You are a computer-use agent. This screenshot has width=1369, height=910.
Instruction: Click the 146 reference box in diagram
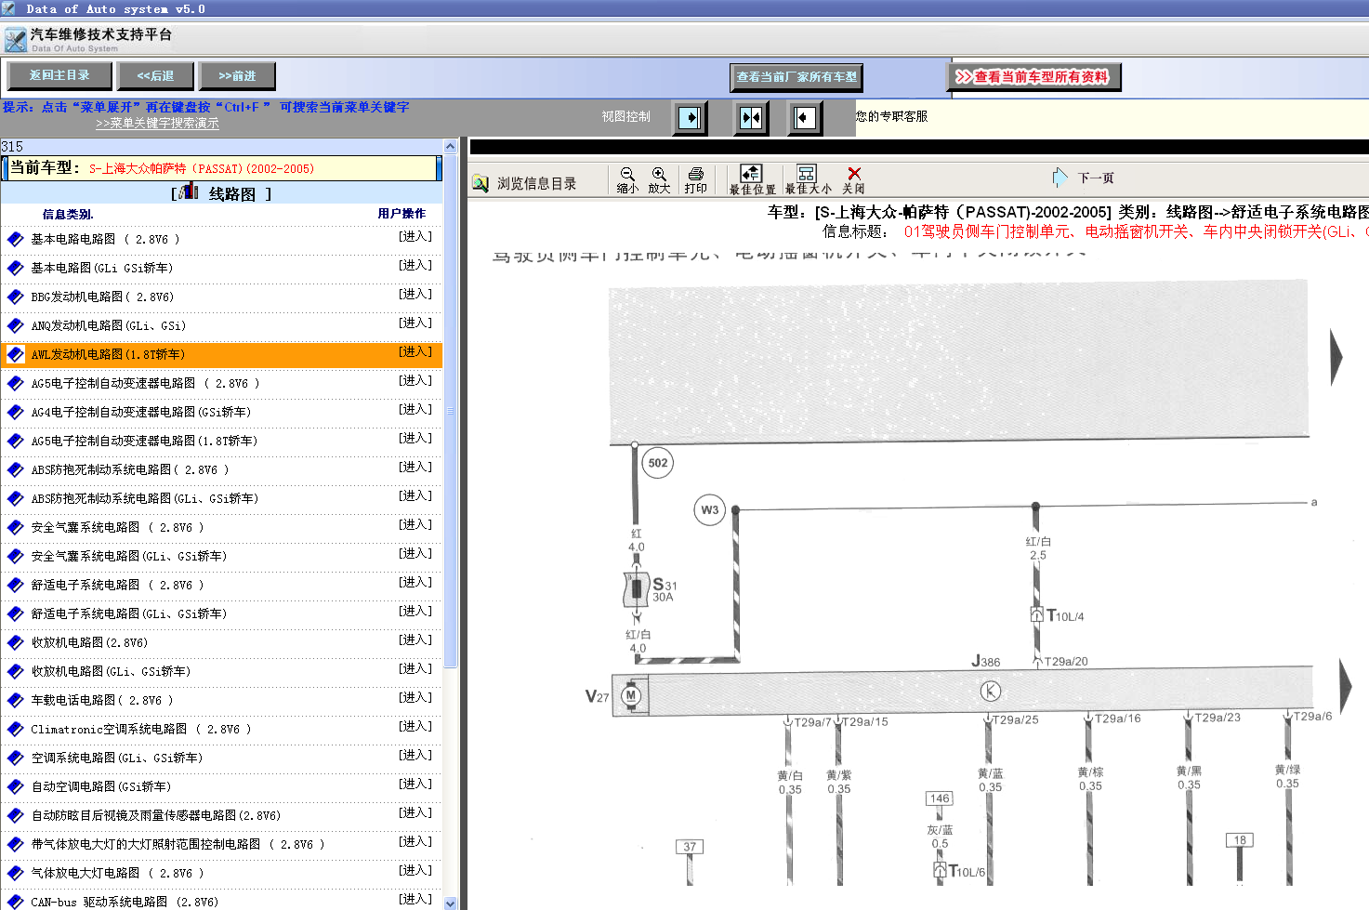940,798
